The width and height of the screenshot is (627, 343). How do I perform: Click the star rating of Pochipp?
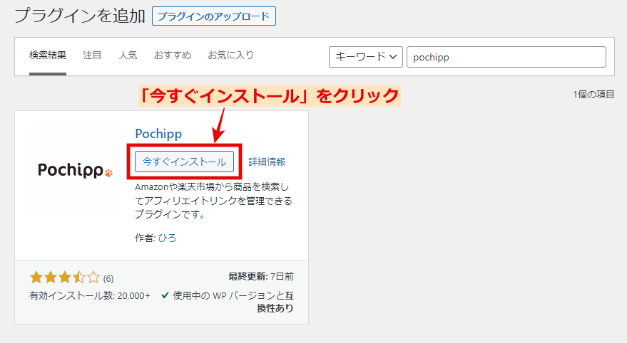[65, 278]
